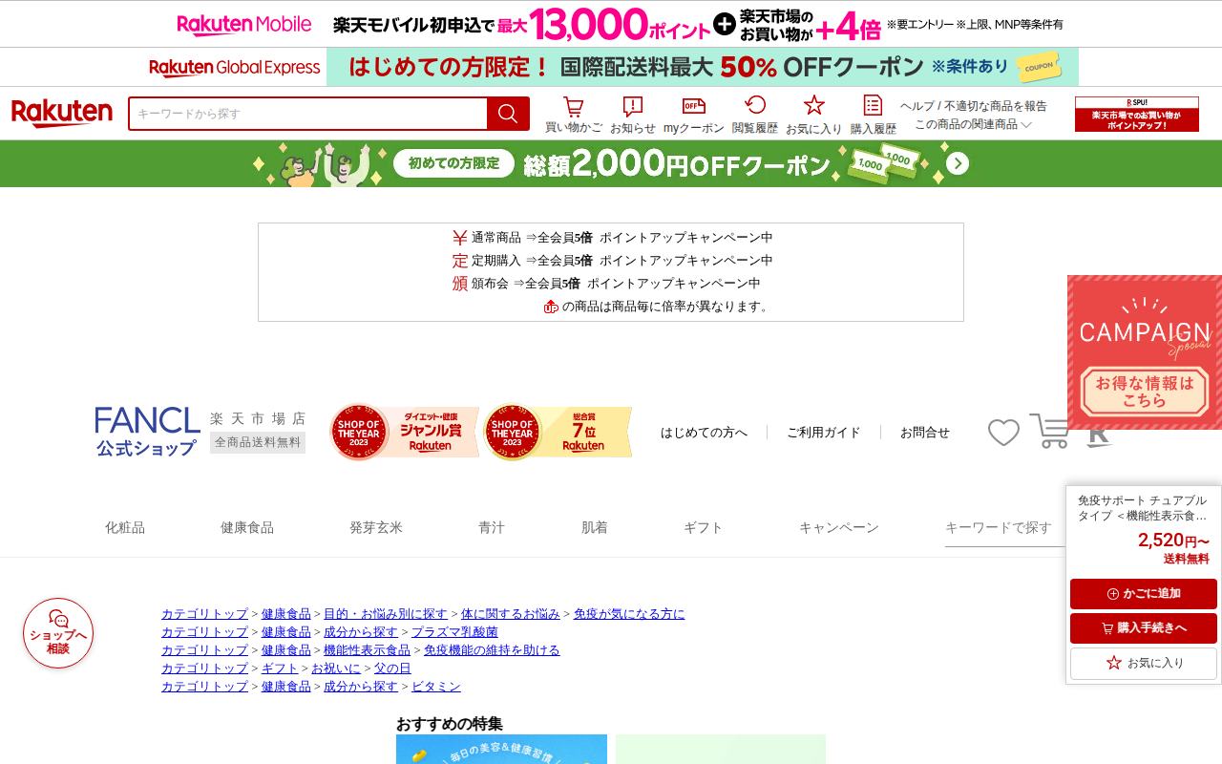Click the Shop of the Year genre award badge

pos(404,432)
